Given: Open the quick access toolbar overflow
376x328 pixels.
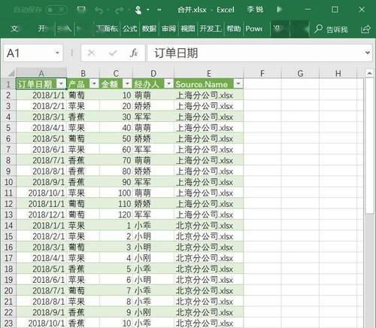Looking at the screenshot, I should click(159, 10).
